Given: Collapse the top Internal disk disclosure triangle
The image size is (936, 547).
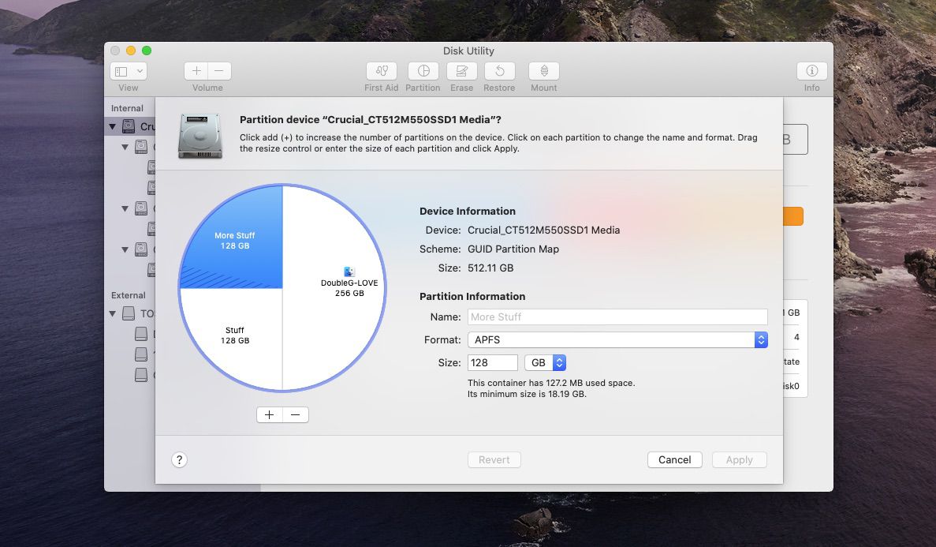Looking at the screenshot, I should tap(112, 126).
